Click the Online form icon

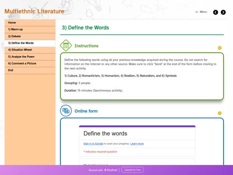pos(66,111)
